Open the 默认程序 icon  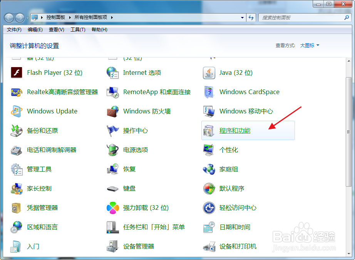click(209, 189)
